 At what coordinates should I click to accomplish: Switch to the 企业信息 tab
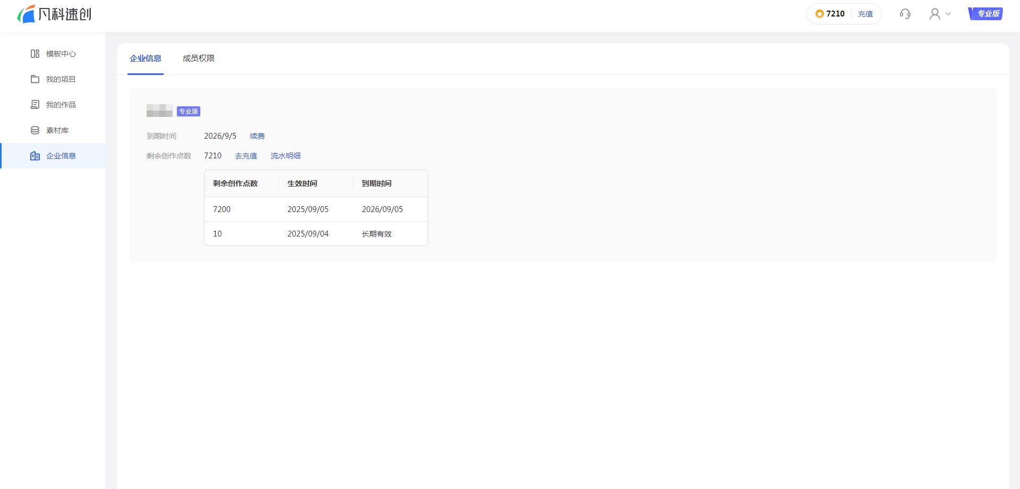(x=146, y=58)
